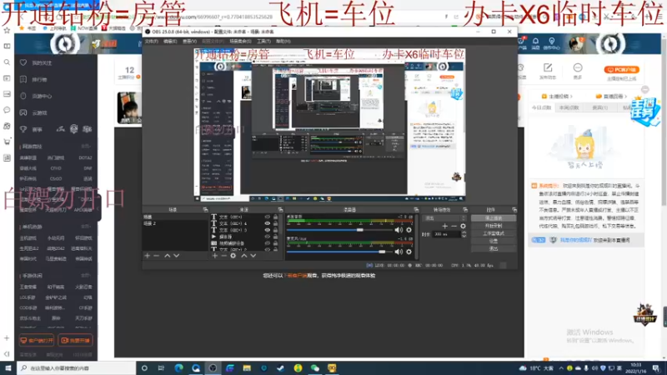Toggle visibility of first 文本 source
This screenshot has width=667, height=375.
tap(267, 217)
